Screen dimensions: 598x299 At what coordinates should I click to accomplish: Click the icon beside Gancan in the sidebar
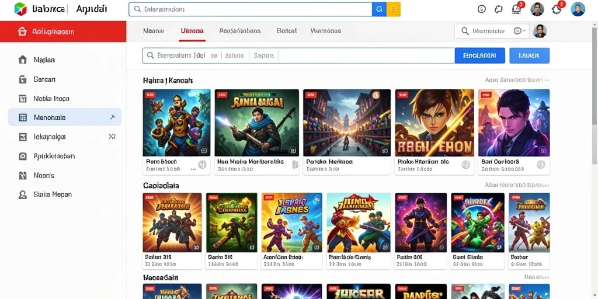(23, 79)
